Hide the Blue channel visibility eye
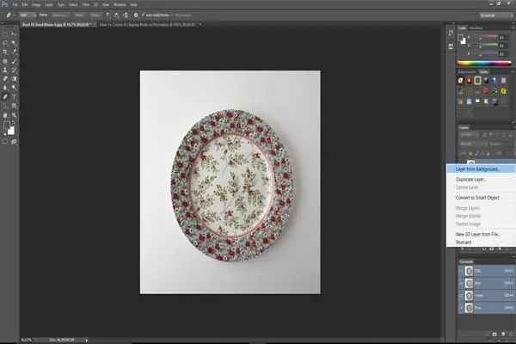The image size is (516, 344). [x=461, y=308]
